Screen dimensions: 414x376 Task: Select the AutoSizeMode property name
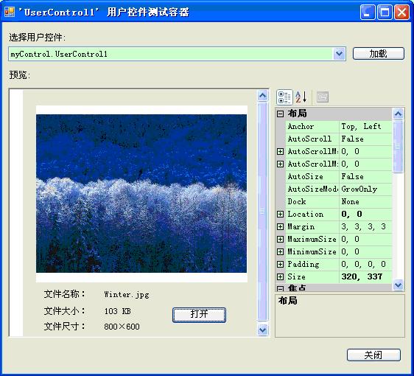[x=312, y=189]
